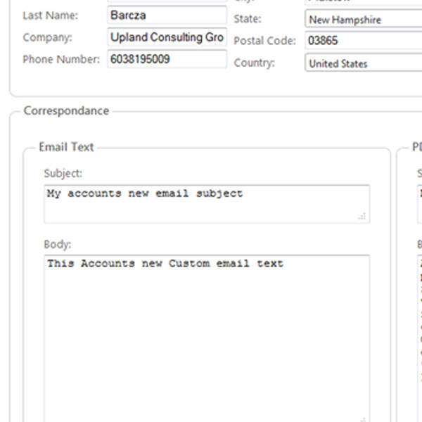
Task: Click the Last Name field containing Barcza
Action: [x=167, y=15]
